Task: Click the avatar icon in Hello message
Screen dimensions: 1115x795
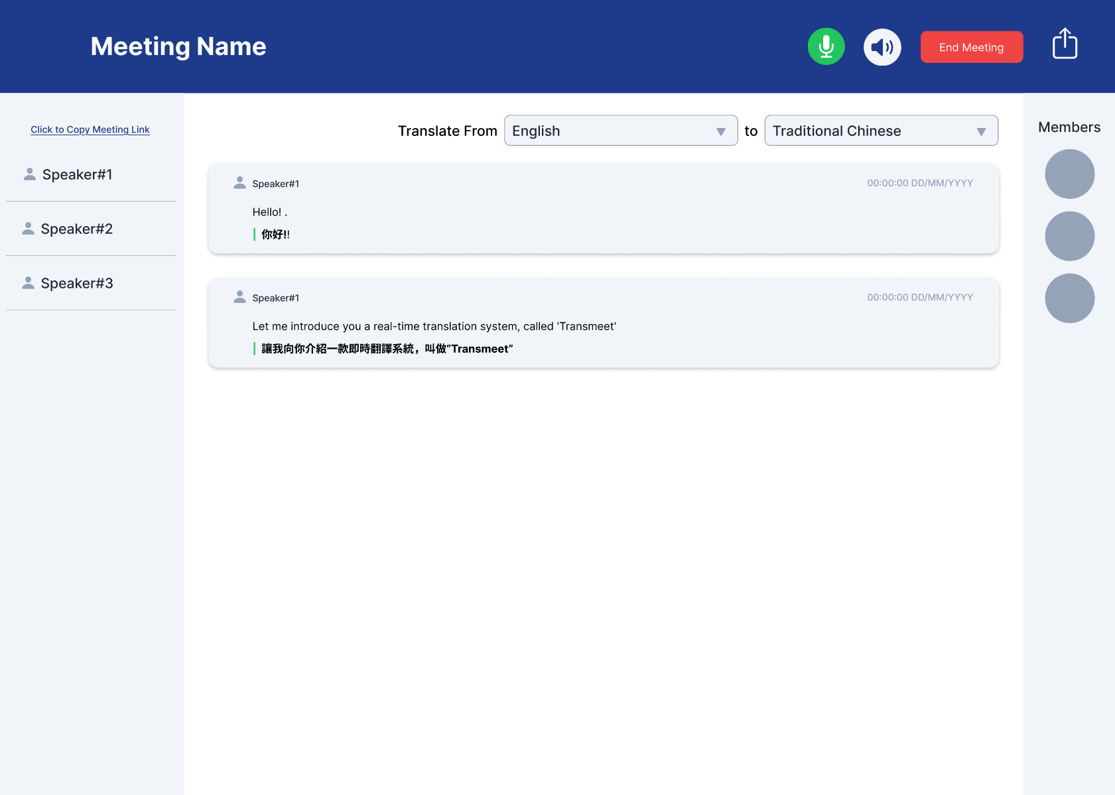Action: click(240, 182)
